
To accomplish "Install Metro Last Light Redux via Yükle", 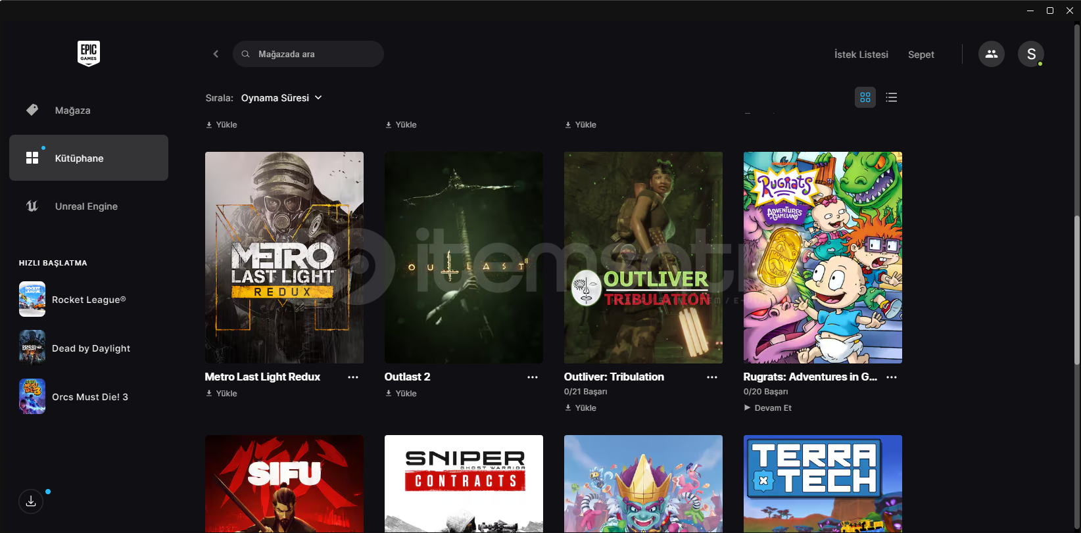I will (x=222, y=394).
